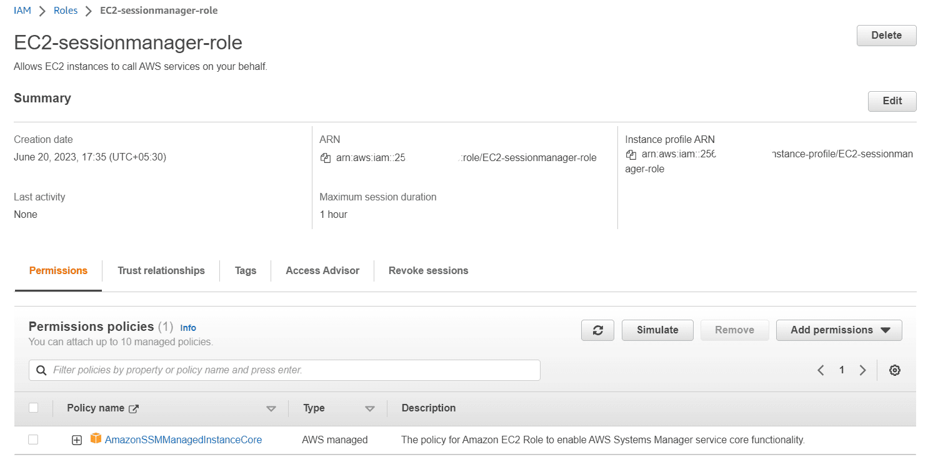The height and width of the screenshot is (457, 938).
Task: Open the Tags tab
Action: pyautogui.click(x=246, y=270)
